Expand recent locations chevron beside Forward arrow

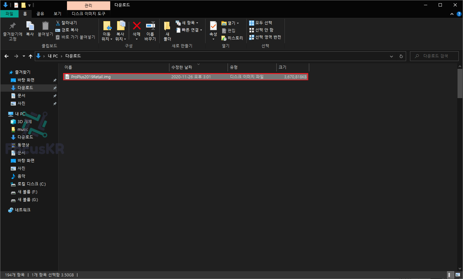[24, 56]
